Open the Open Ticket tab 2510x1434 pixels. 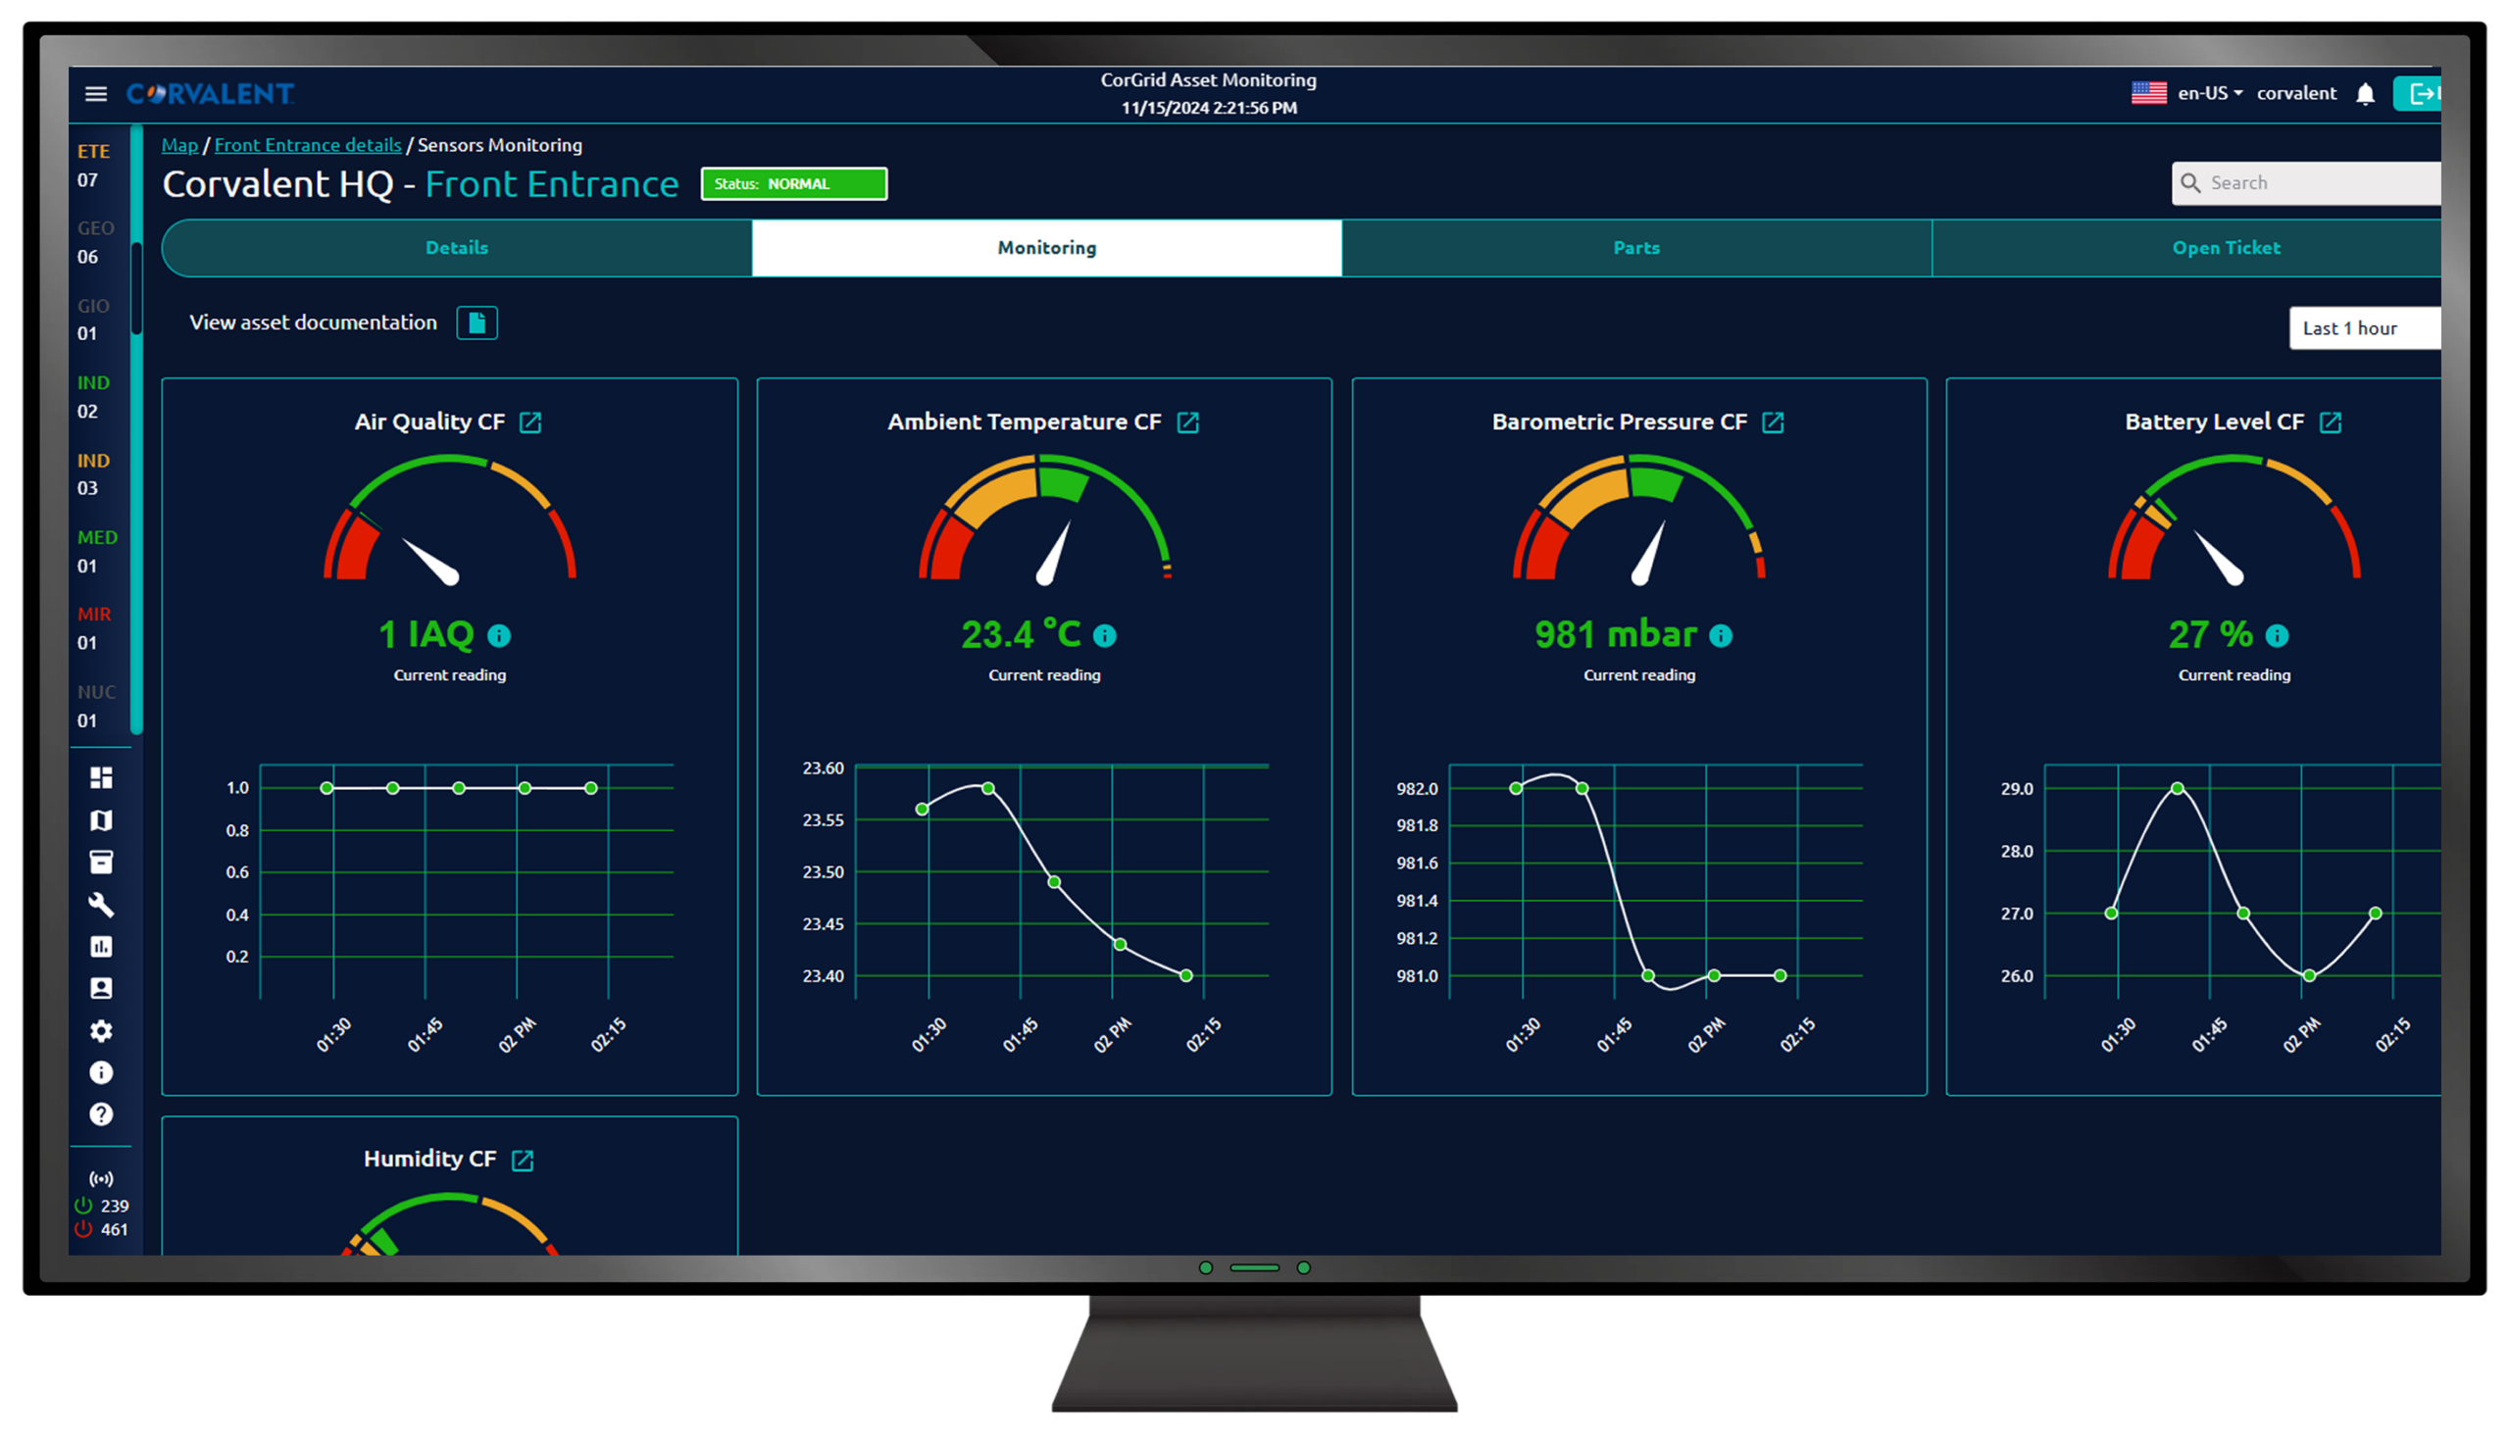coord(2227,248)
